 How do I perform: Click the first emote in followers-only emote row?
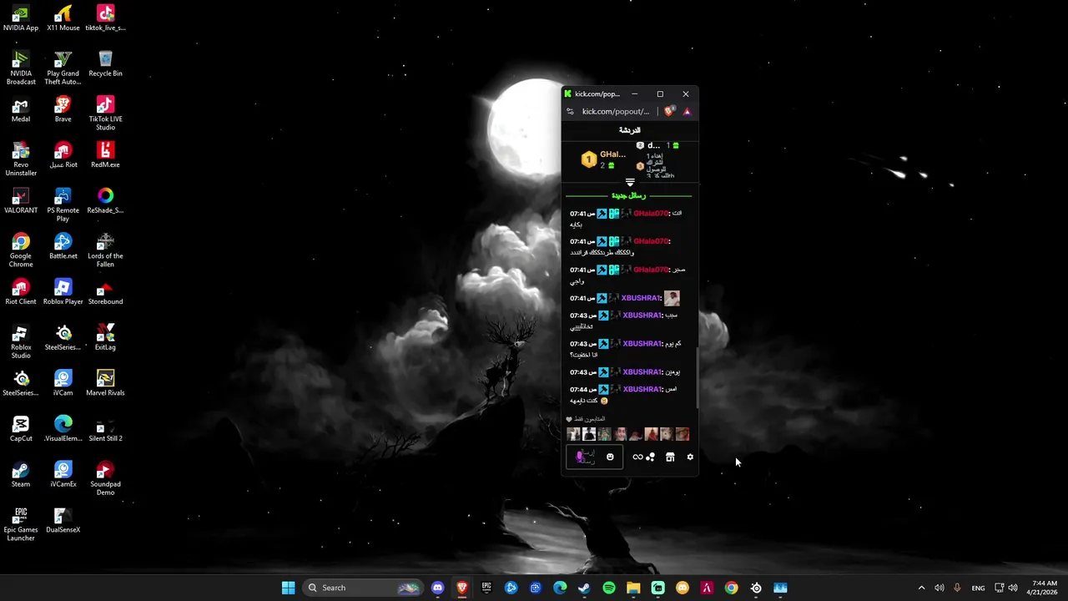point(573,434)
